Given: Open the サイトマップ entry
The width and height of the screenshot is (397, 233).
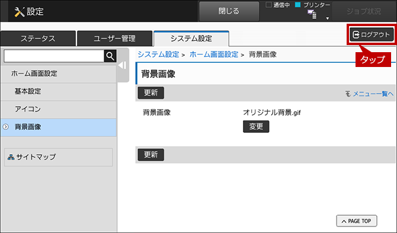Looking at the screenshot, I should [58, 157].
